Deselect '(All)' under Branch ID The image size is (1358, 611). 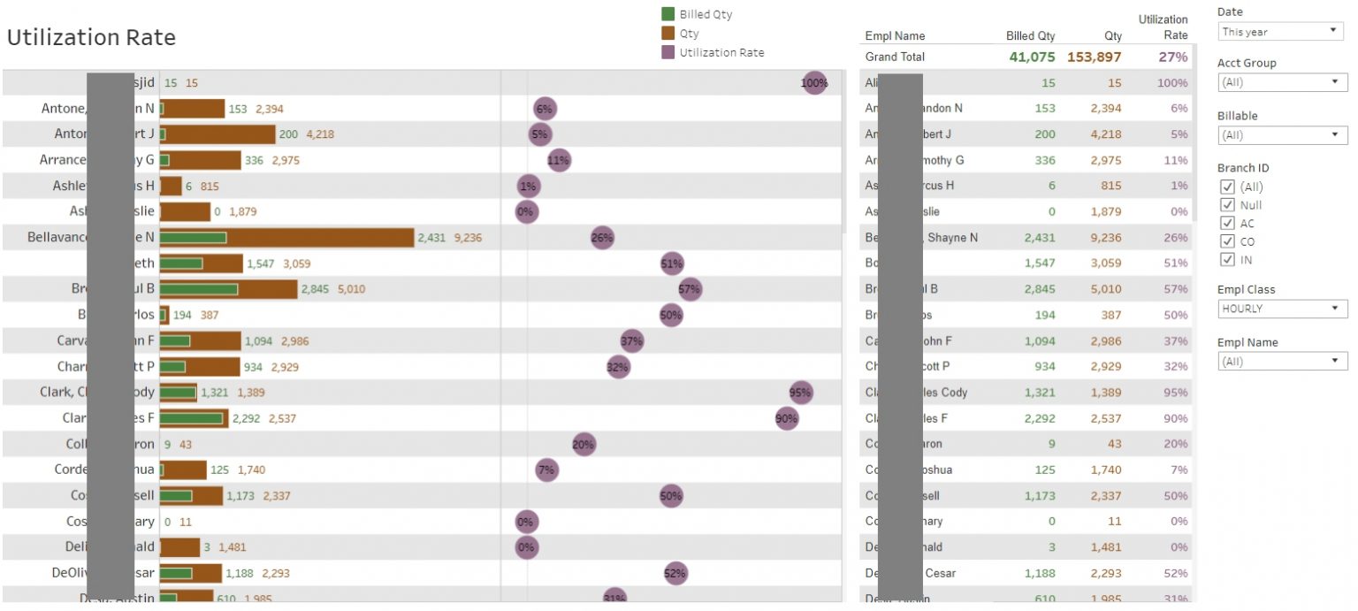click(1227, 187)
